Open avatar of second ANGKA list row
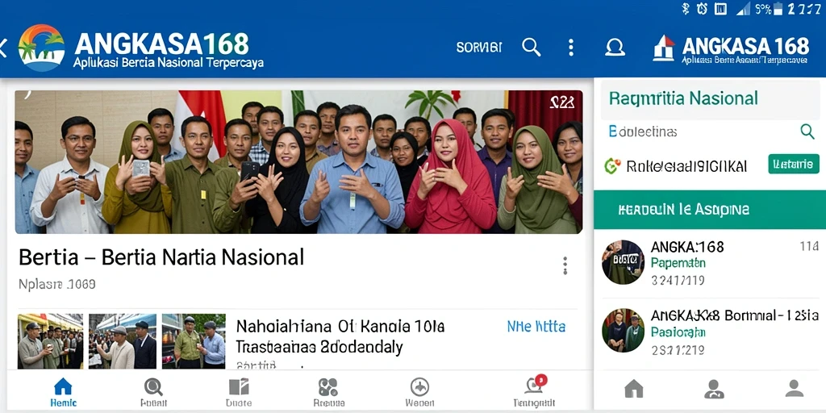Screen dimensions: 826x413 (624, 330)
